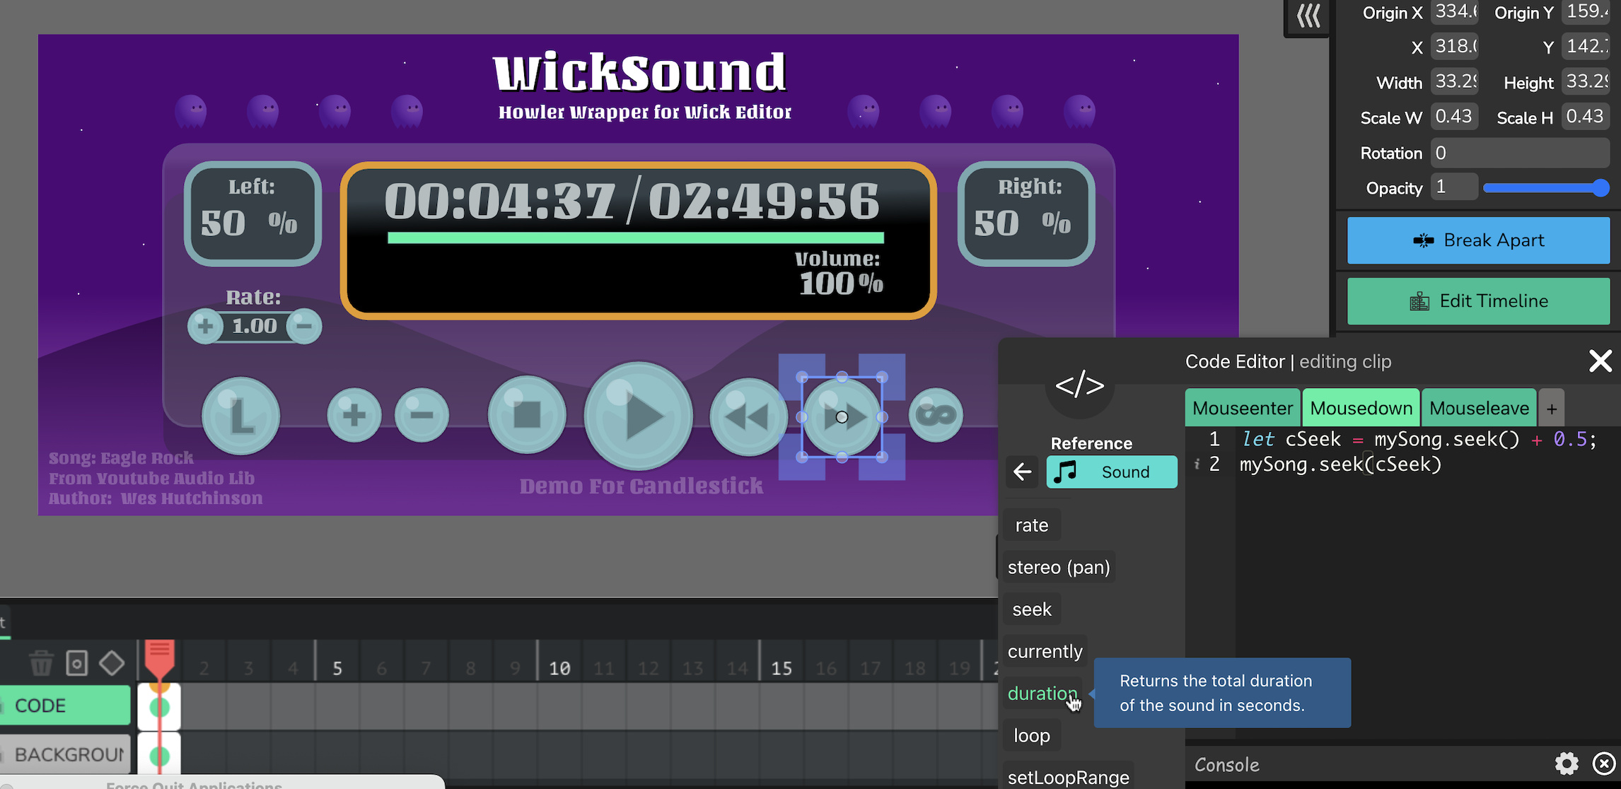The width and height of the screenshot is (1621, 789).
Task: Click the Volume 100% text
Action: [x=839, y=273]
